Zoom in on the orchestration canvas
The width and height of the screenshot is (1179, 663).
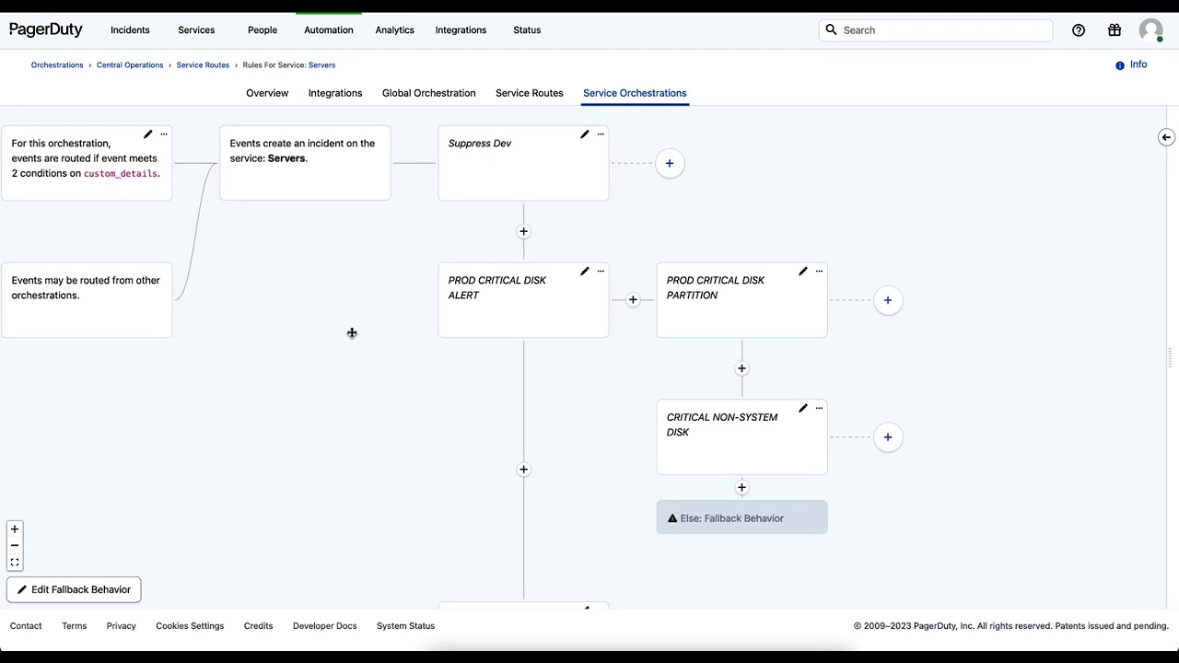point(15,529)
